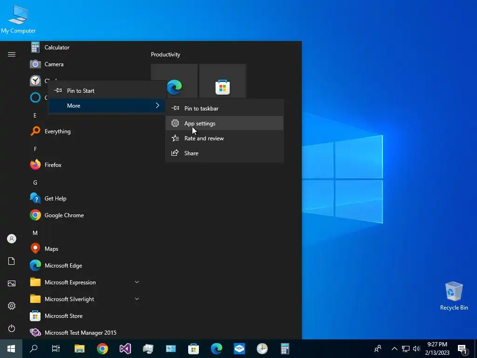Open the volume speaker tray icon
The image size is (477, 358).
coord(416,349)
